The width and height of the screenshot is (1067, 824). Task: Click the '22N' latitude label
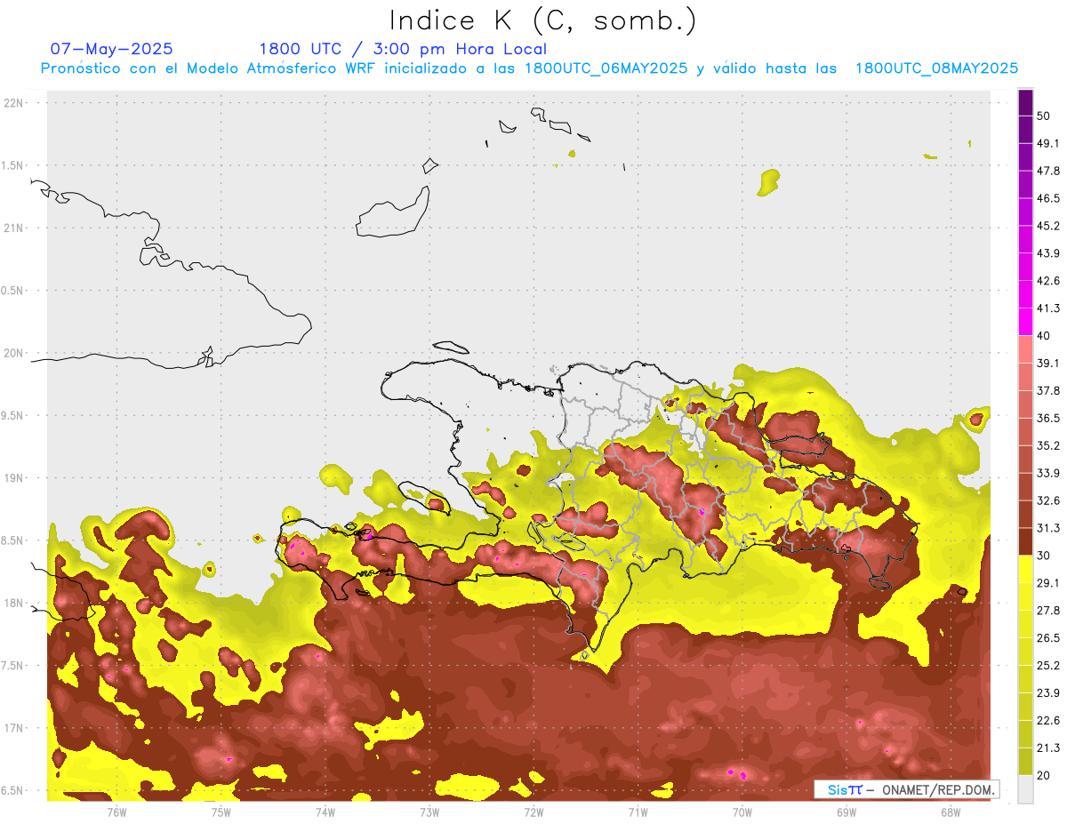(x=14, y=103)
